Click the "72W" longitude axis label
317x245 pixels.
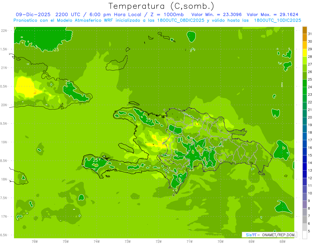pyautogui.click(x=158, y=242)
